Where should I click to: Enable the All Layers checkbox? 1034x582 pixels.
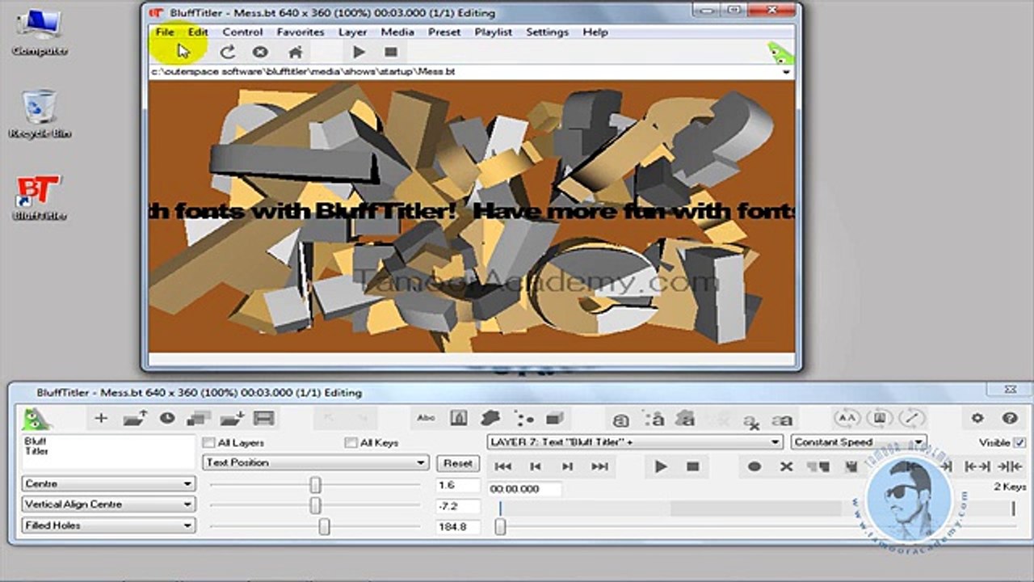(208, 443)
